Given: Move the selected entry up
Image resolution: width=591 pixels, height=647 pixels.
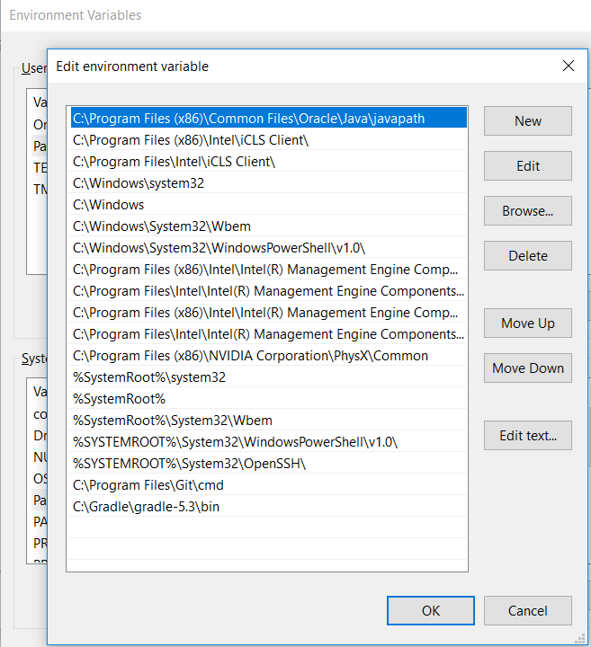Looking at the screenshot, I should point(528,323).
